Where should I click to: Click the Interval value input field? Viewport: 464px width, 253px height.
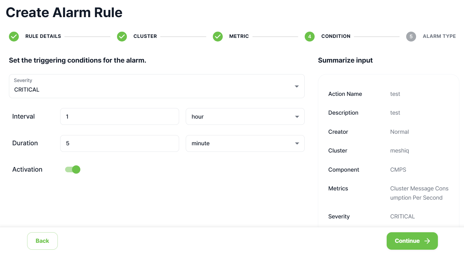[x=119, y=117]
